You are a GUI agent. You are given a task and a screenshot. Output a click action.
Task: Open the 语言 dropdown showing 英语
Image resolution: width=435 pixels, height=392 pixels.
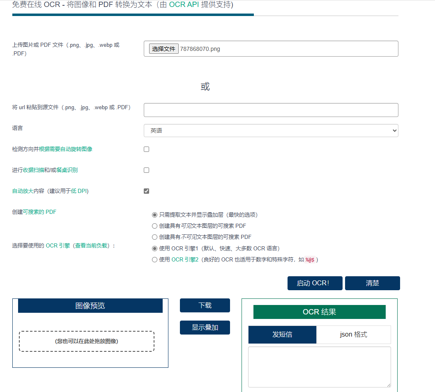pyautogui.click(x=271, y=131)
